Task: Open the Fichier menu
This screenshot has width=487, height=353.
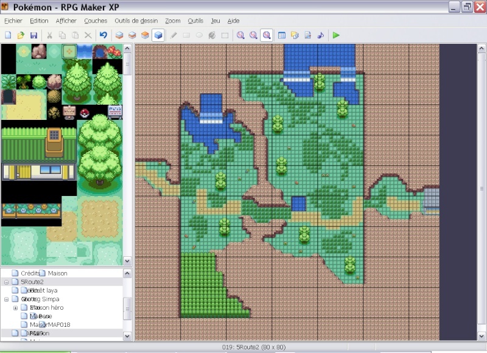Action: pos(13,21)
